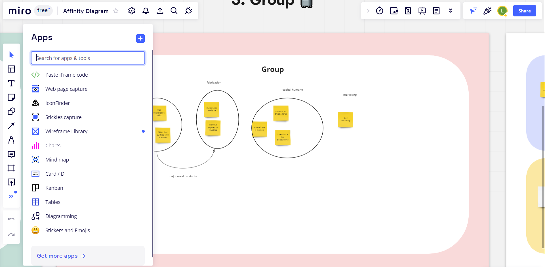Click the Affinity Diagram board title
545x267 pixels.
(x=86, y=11)
